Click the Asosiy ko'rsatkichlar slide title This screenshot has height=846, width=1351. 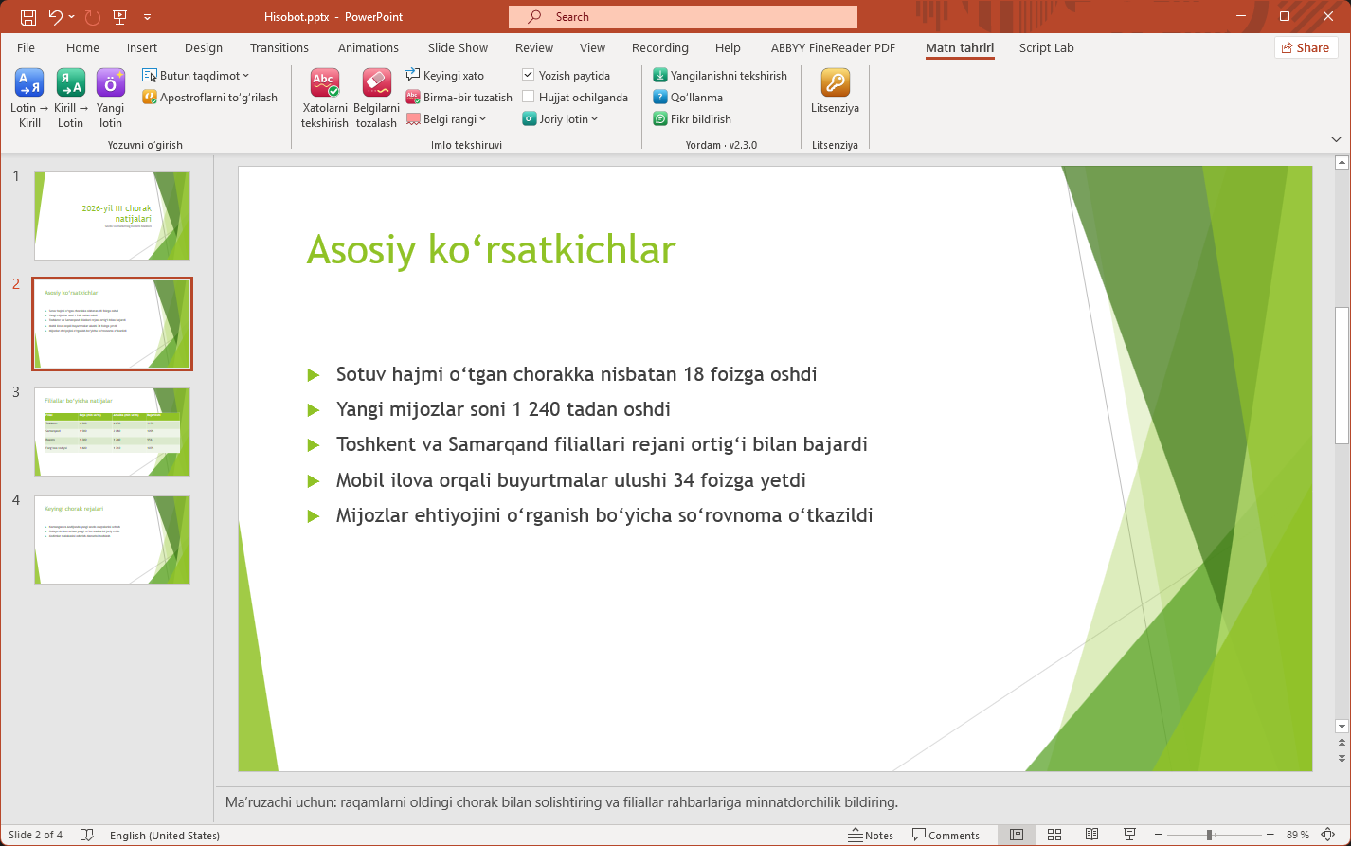pos(491,249)
